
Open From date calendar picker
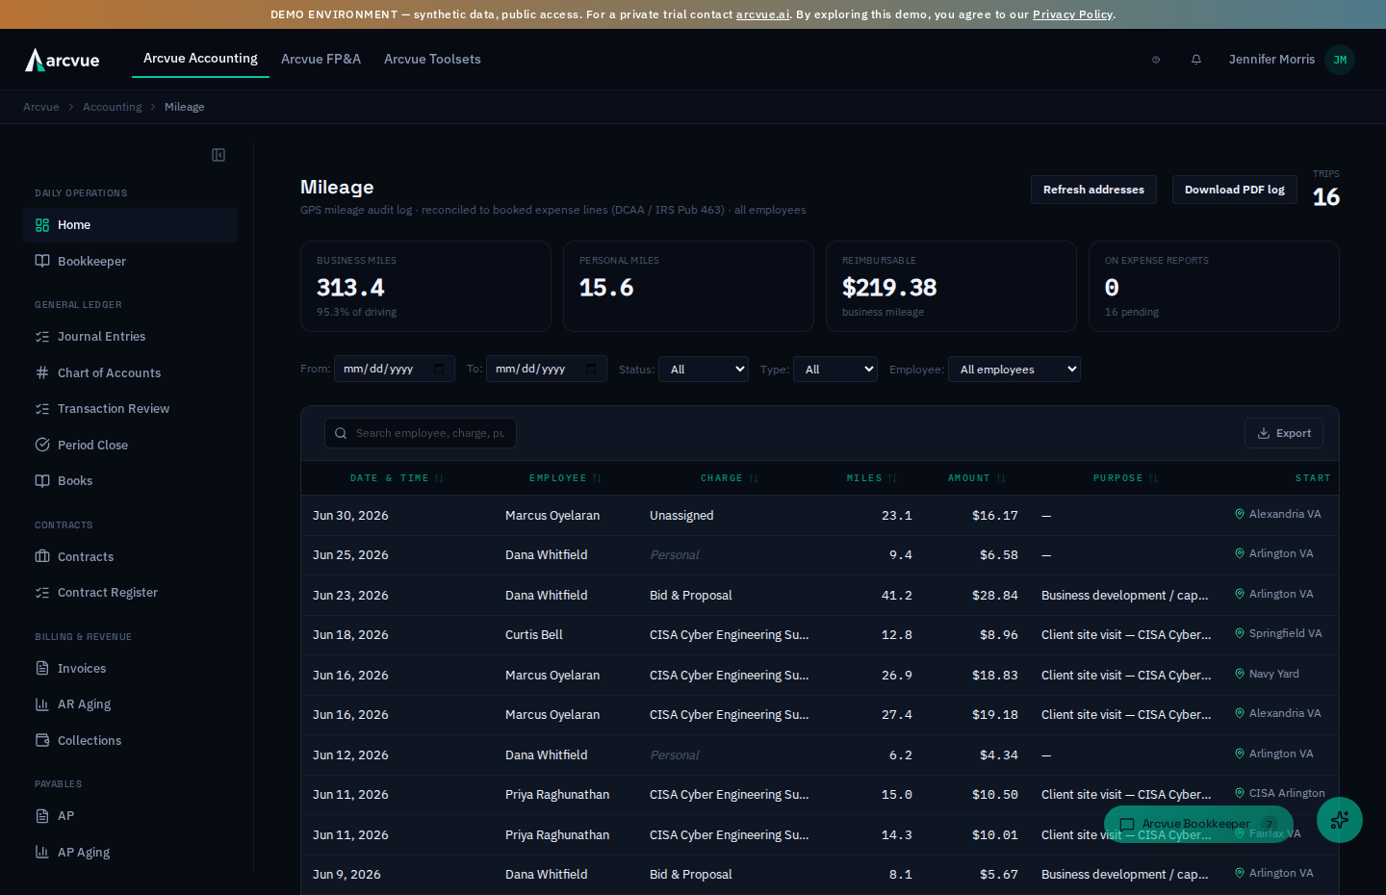pyautogui.click(x=439, y=369)
